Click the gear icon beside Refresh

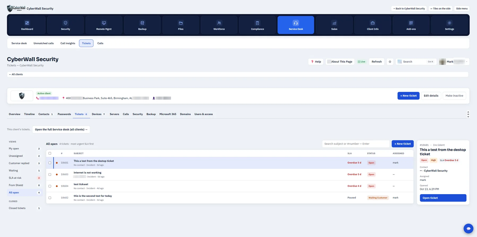390,62
